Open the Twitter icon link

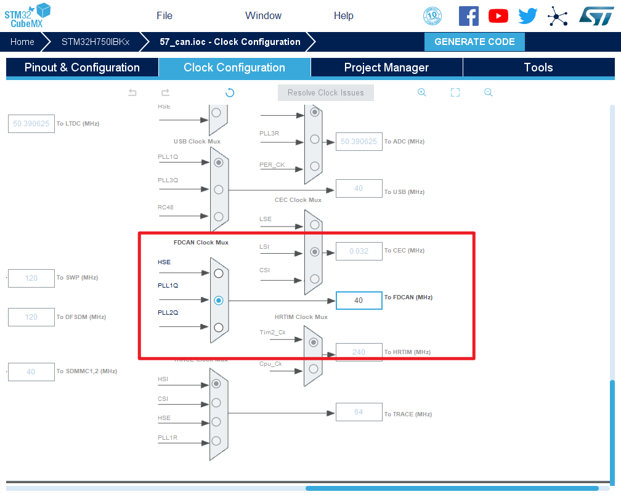(x=528, y=16)
